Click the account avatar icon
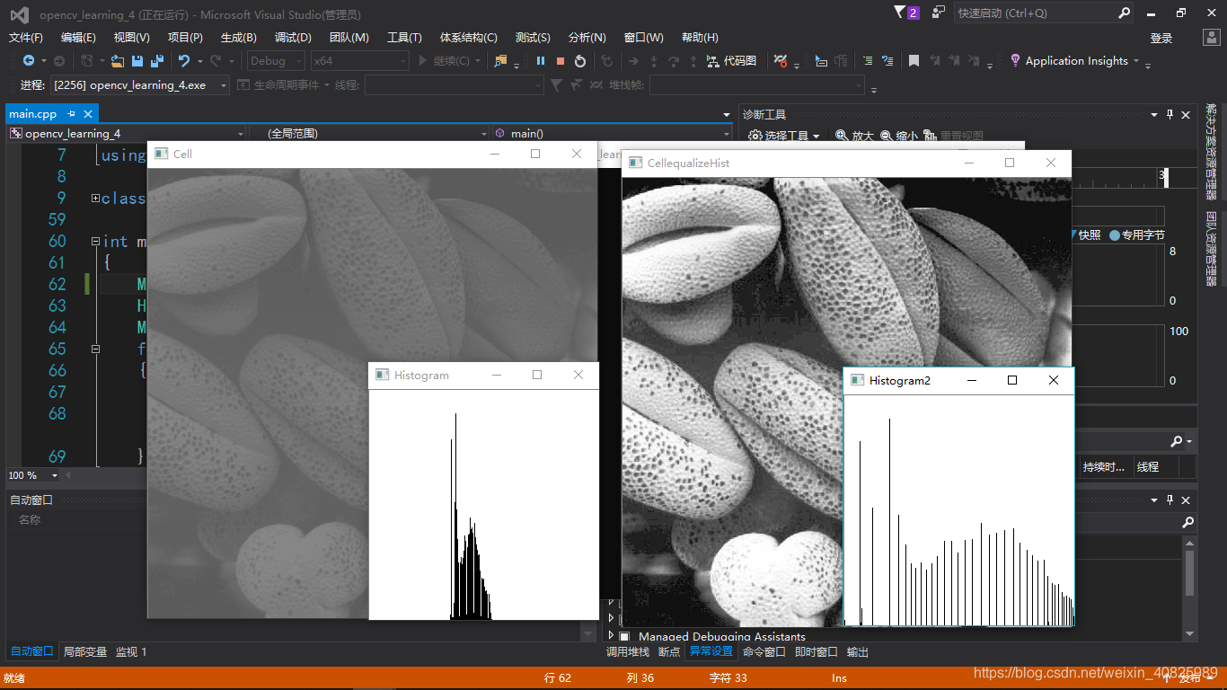 click(1210, 38)
